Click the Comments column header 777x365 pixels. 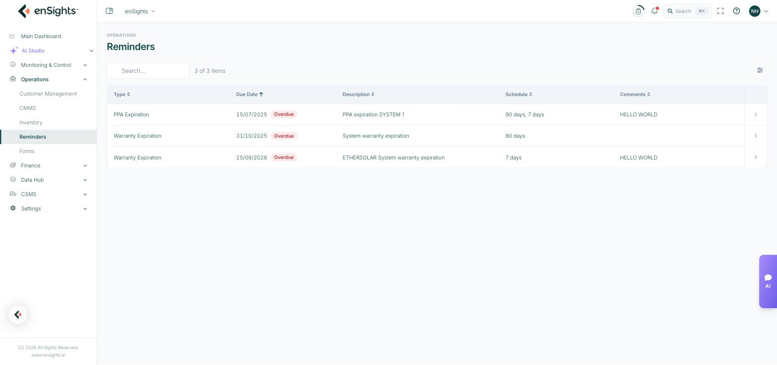(x=633, y=95)
